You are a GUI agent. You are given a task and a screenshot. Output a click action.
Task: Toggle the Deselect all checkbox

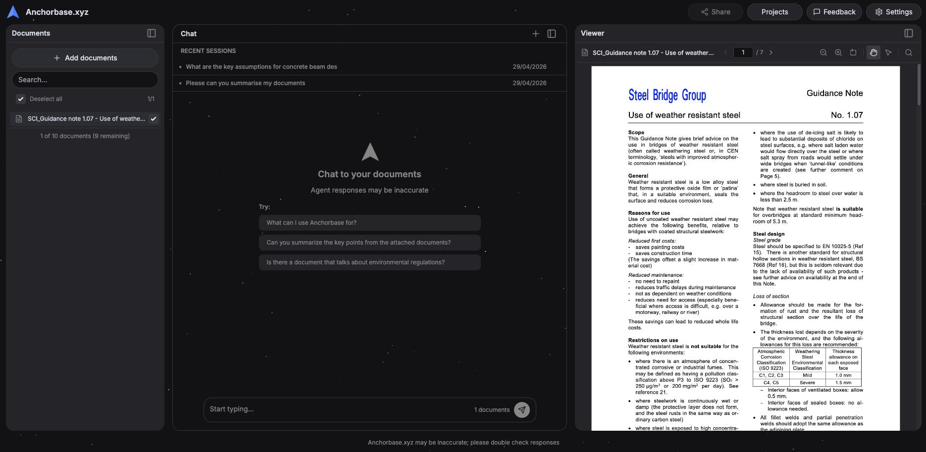coord(21,99)
